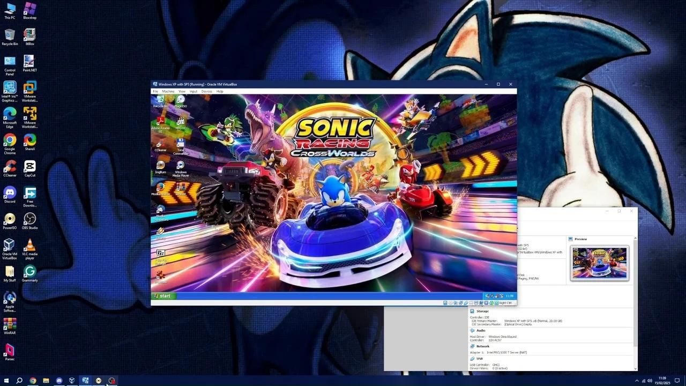Open Chrome from the taskbar
This screenshot has width=686, height=386.
point(33,381)
